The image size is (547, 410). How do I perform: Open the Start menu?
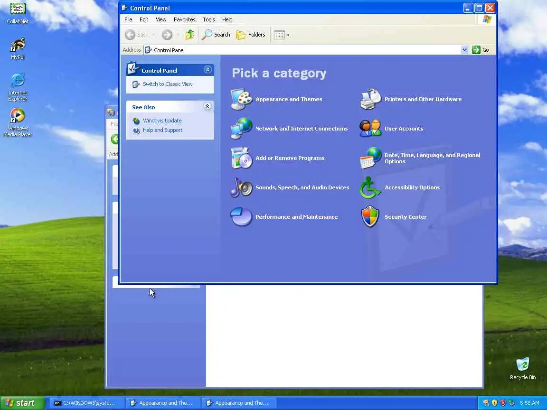click(x=22, y=403)
